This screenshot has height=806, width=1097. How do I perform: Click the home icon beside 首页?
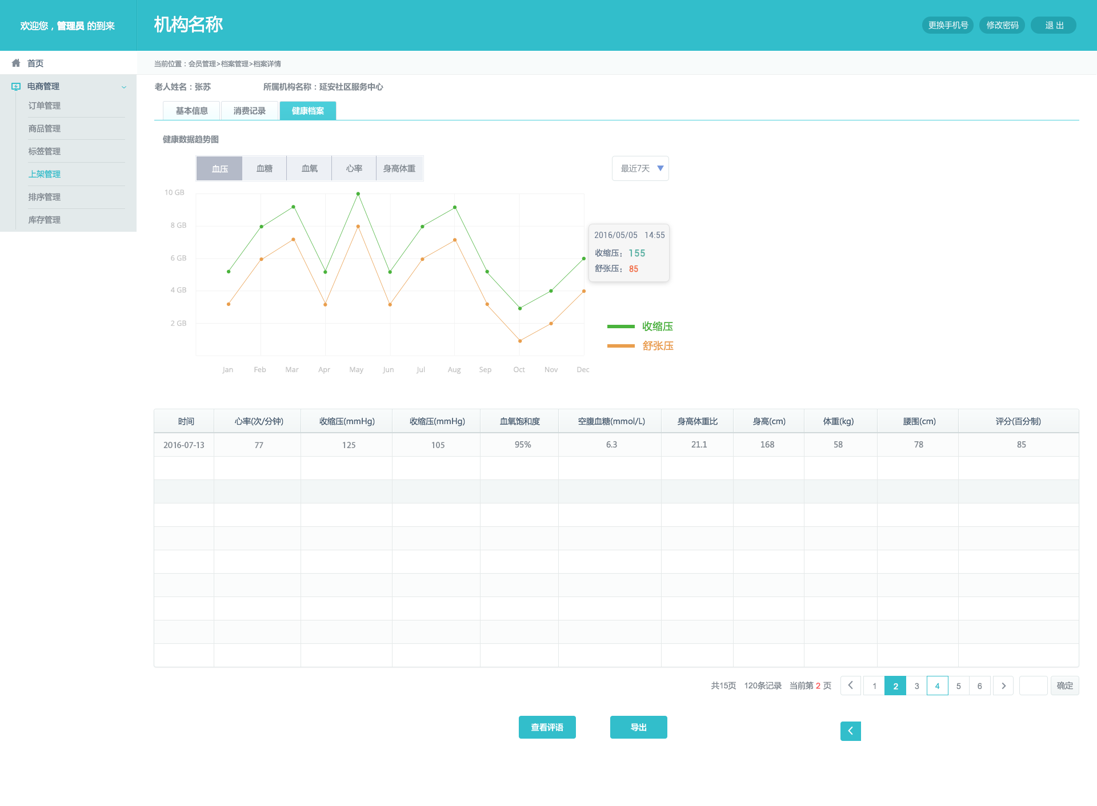16,63
